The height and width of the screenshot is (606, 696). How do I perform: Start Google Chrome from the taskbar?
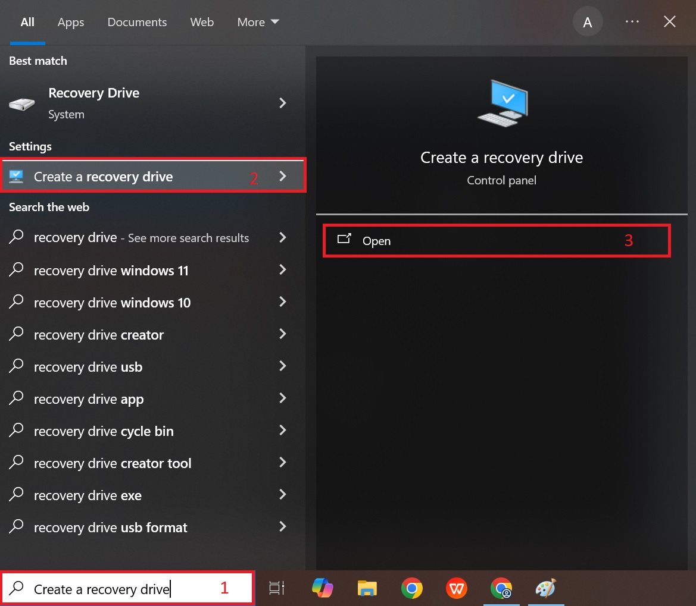(411, 589)
